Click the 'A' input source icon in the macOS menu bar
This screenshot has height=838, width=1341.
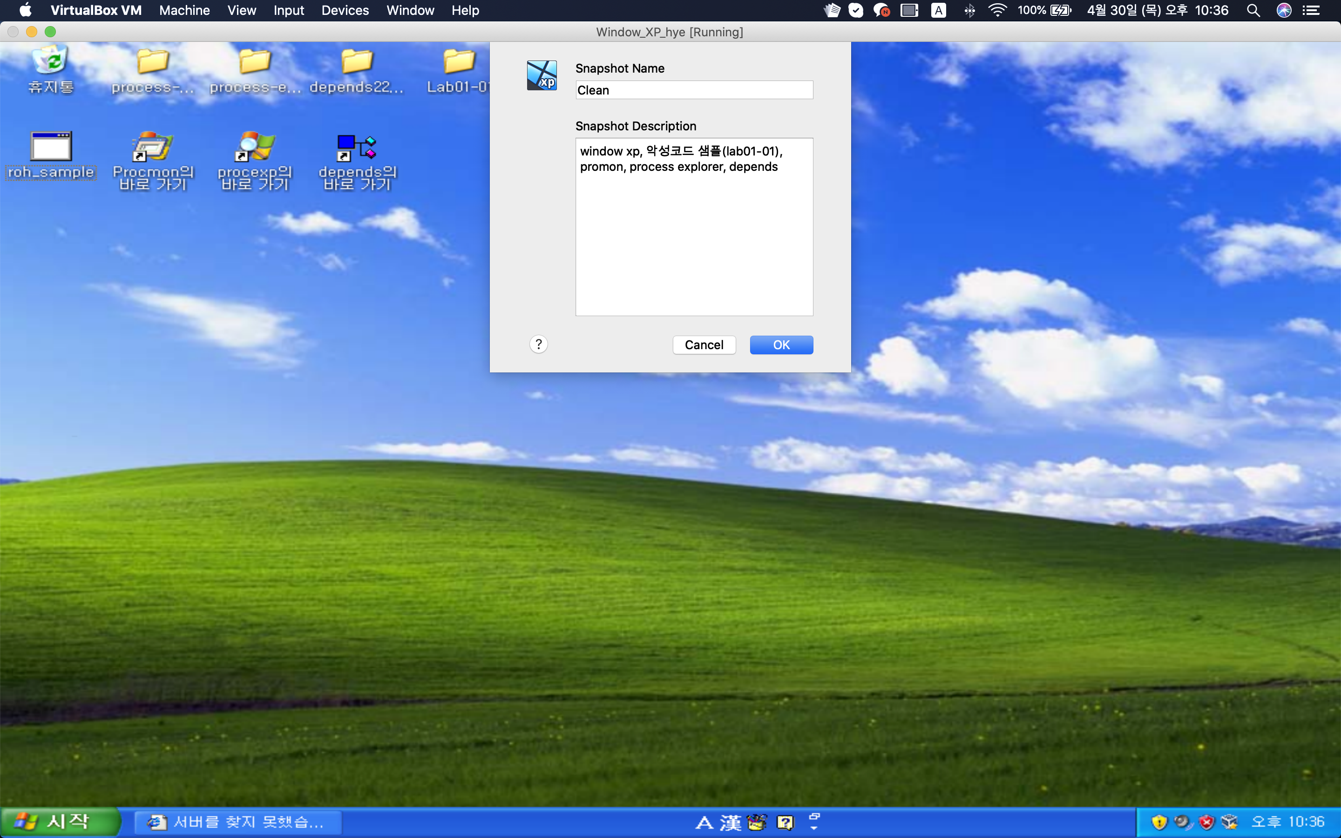click(938, 10)
